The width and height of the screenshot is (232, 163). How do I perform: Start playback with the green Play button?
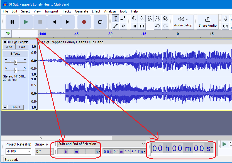tap(26, 22)
